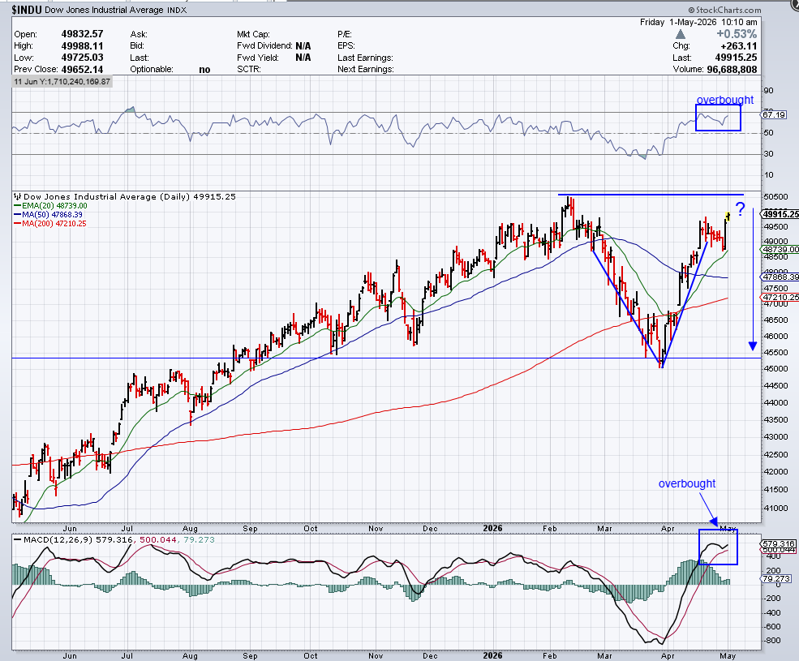Click the RSI axis label 90
Screen dimensions: 799x661
(x=768, y=91)
